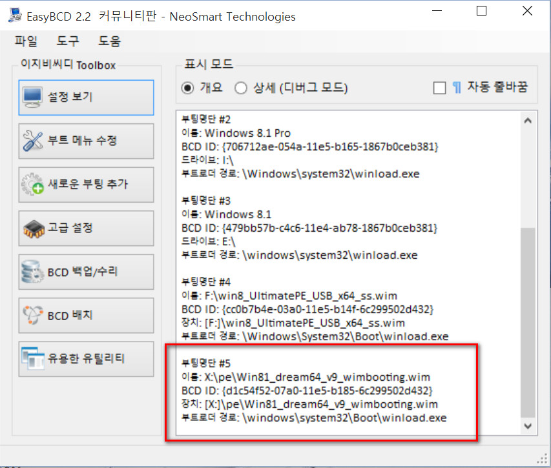Click 부팅명단 #2 heading

click(x=206, y=119)
